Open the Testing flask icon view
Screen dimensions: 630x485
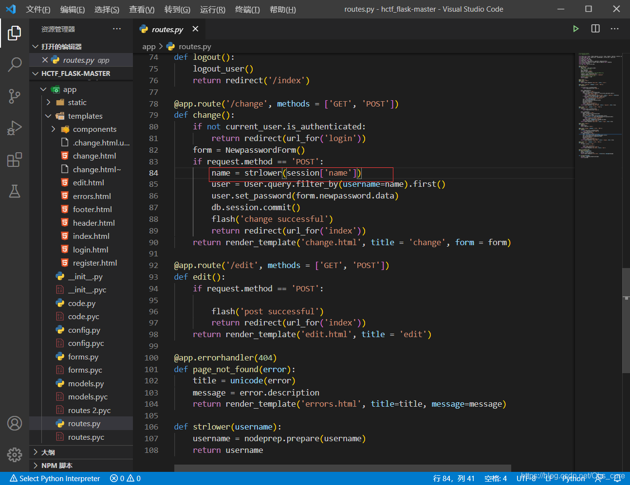coord(15,191)
